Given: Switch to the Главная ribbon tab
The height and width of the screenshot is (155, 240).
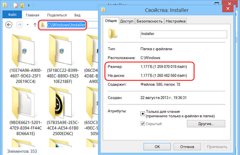Looking at the screenshot, I should coord(32,15).
